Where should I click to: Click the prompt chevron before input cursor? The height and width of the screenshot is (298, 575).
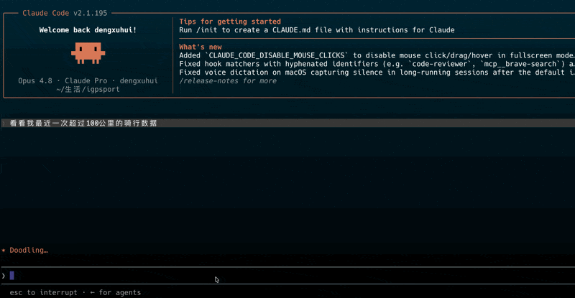[x=4, y=276]
